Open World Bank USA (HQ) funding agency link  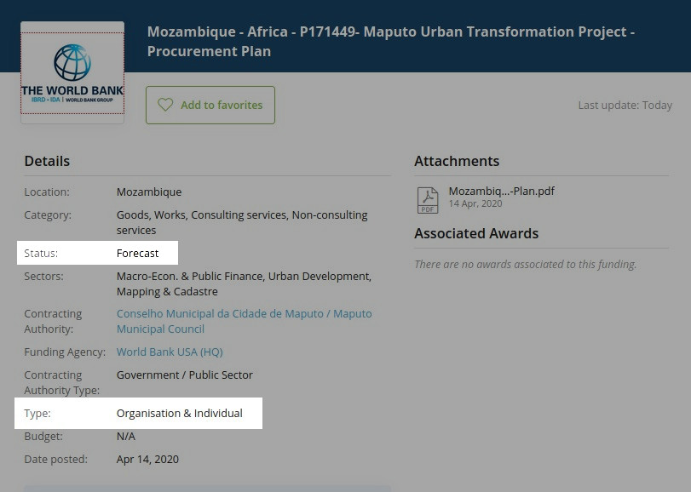170,352
